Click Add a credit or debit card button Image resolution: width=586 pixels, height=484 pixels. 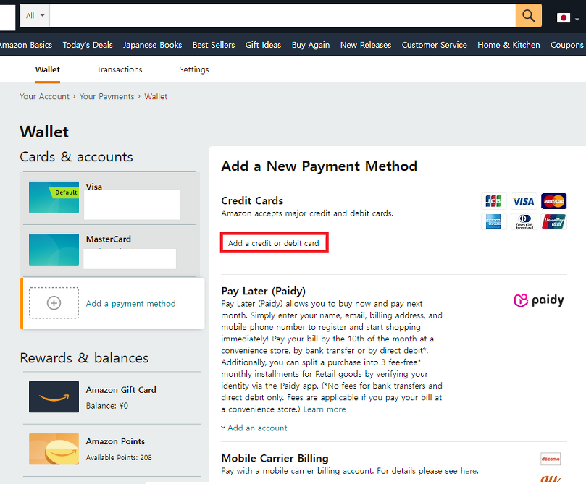click(x=274, y=243)
